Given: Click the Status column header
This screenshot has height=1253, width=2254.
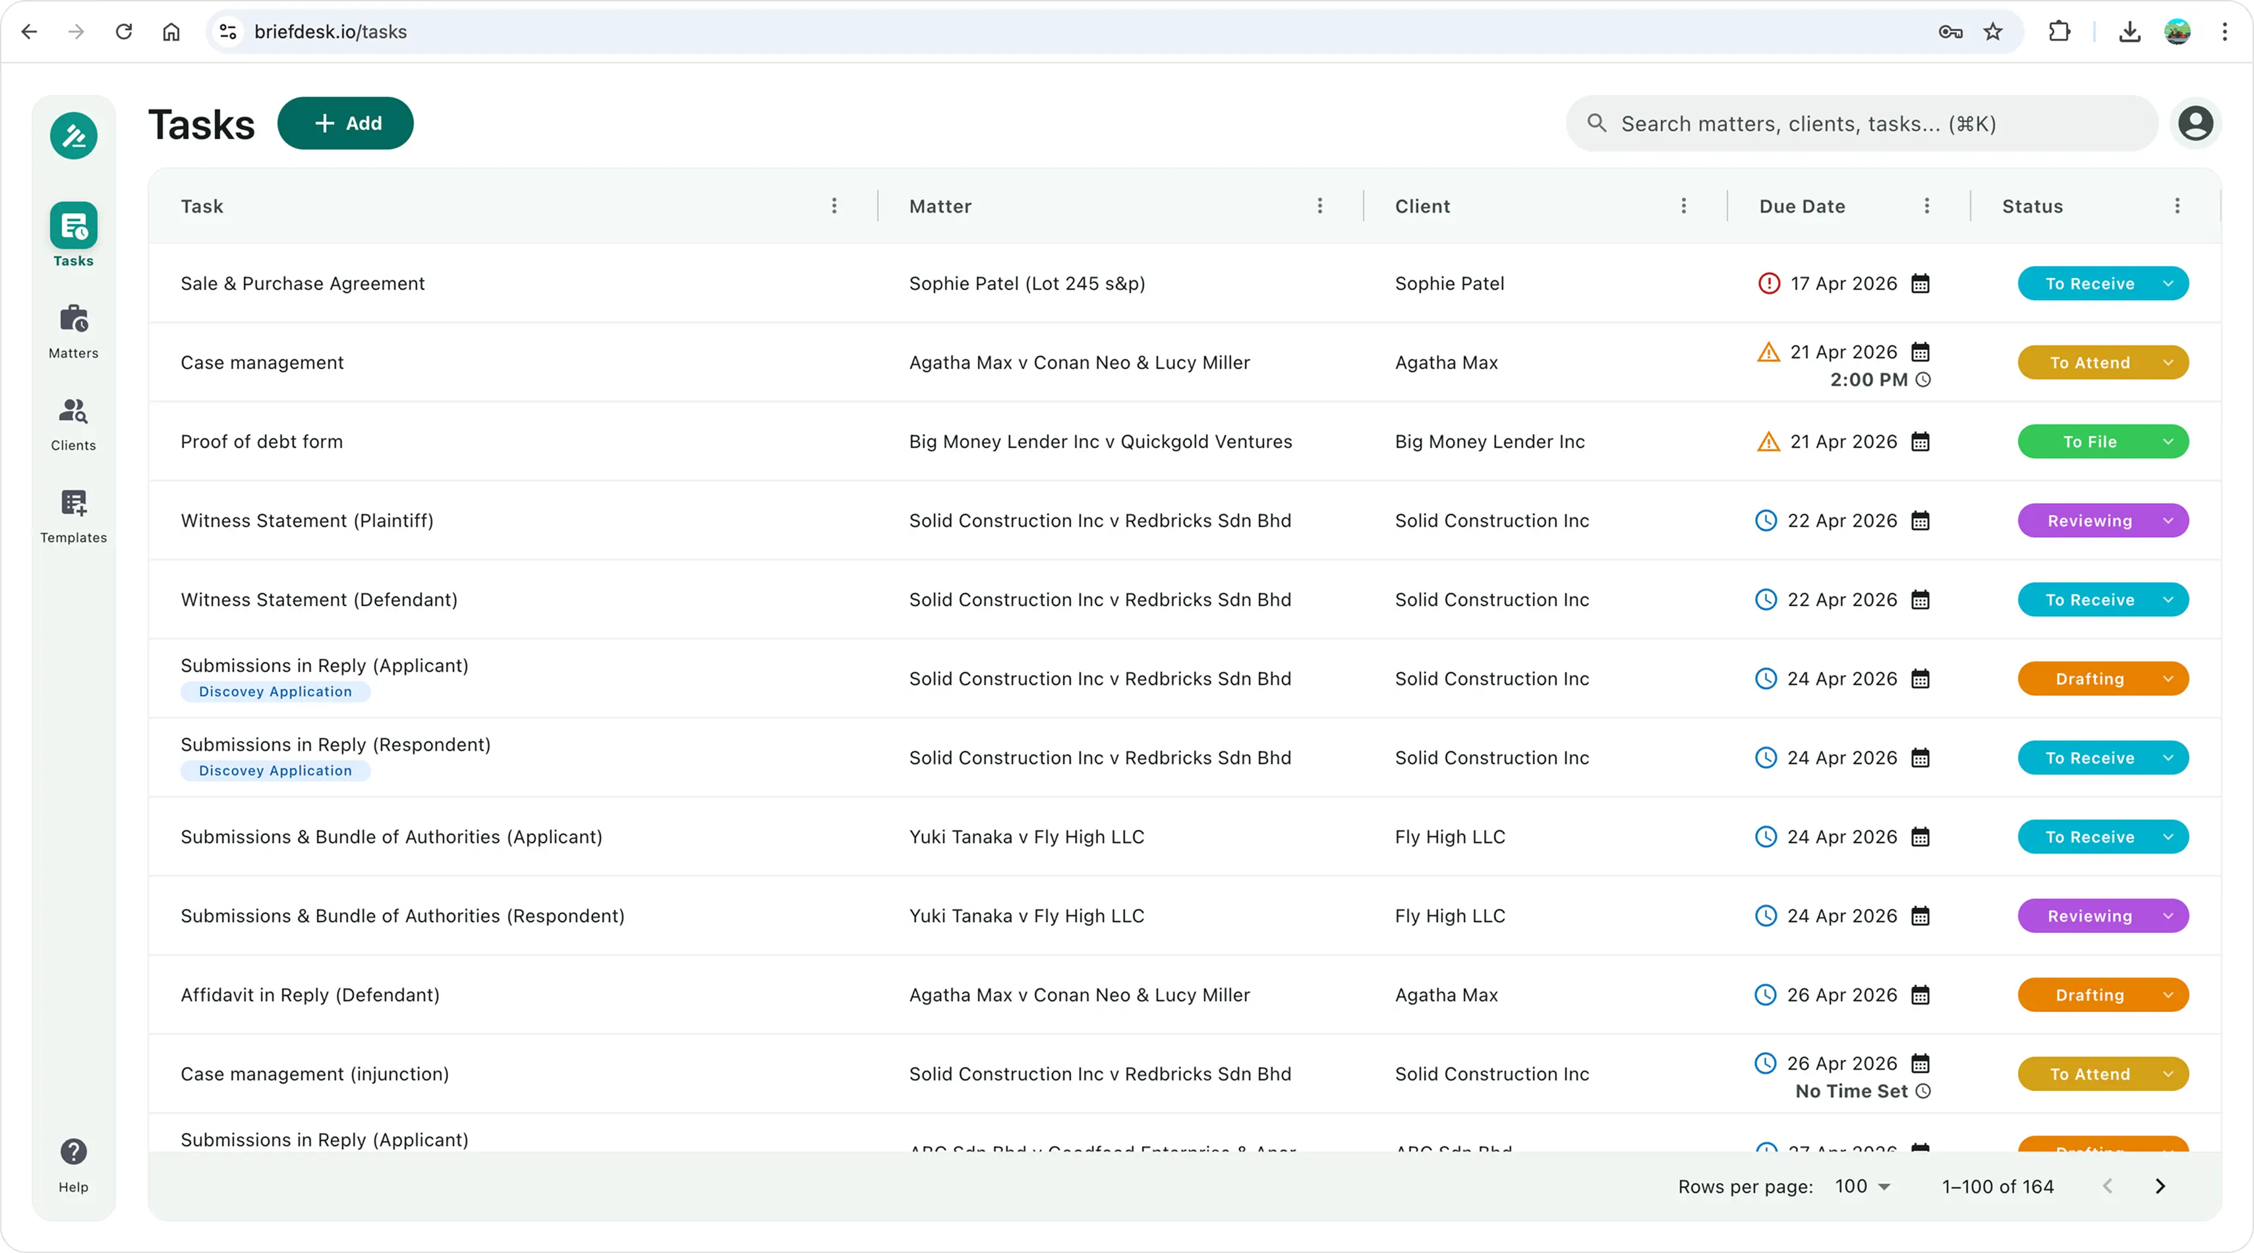Looking at the screenshot, I should pos(2032,206).
